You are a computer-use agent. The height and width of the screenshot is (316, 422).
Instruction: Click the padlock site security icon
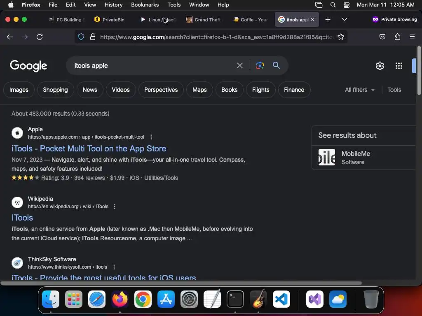click(93, 37)
